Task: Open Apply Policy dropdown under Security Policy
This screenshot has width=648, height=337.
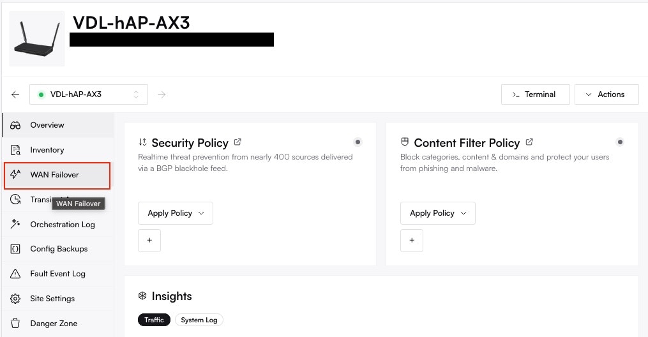Action: tap(176, 213)
